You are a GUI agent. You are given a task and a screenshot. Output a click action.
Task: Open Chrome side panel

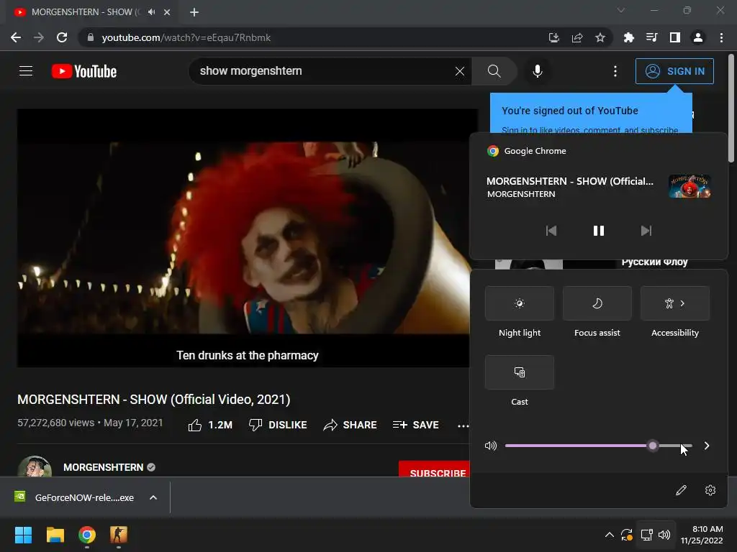[x=675, y=37]
